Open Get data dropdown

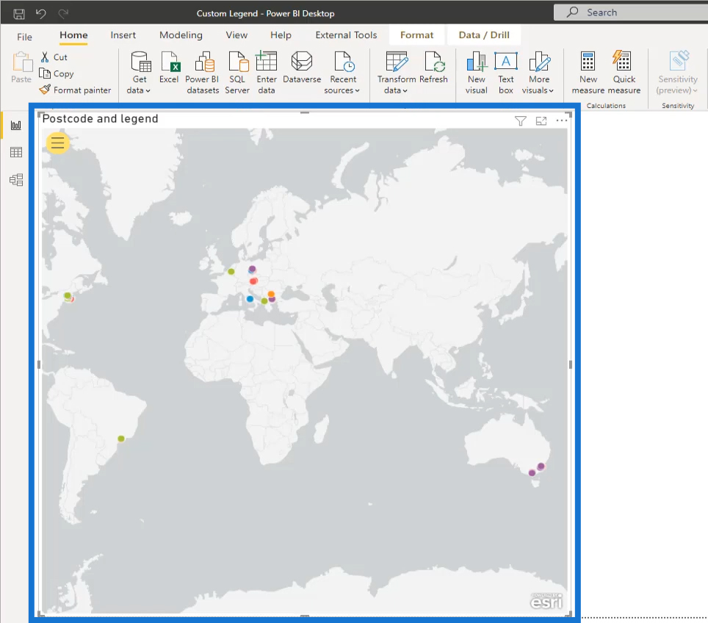point(139,73)
